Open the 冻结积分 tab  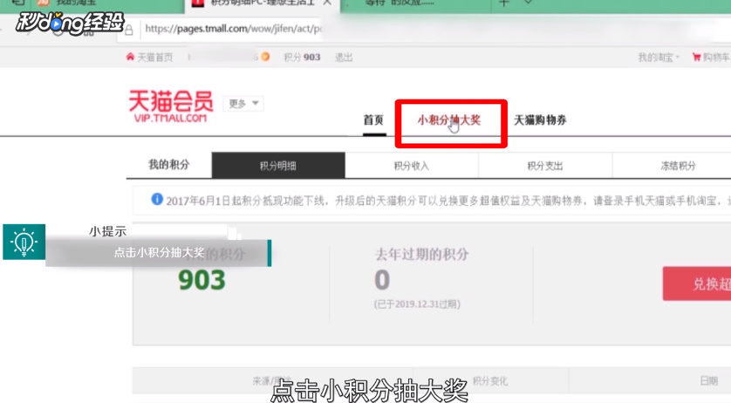(x=678, y=166)
